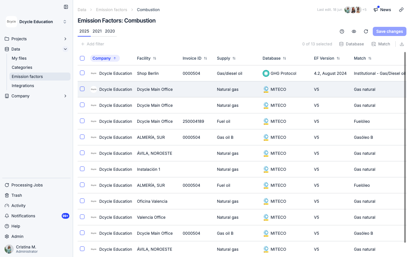
Task: Download table with the download icon
Action: point(402,44)
